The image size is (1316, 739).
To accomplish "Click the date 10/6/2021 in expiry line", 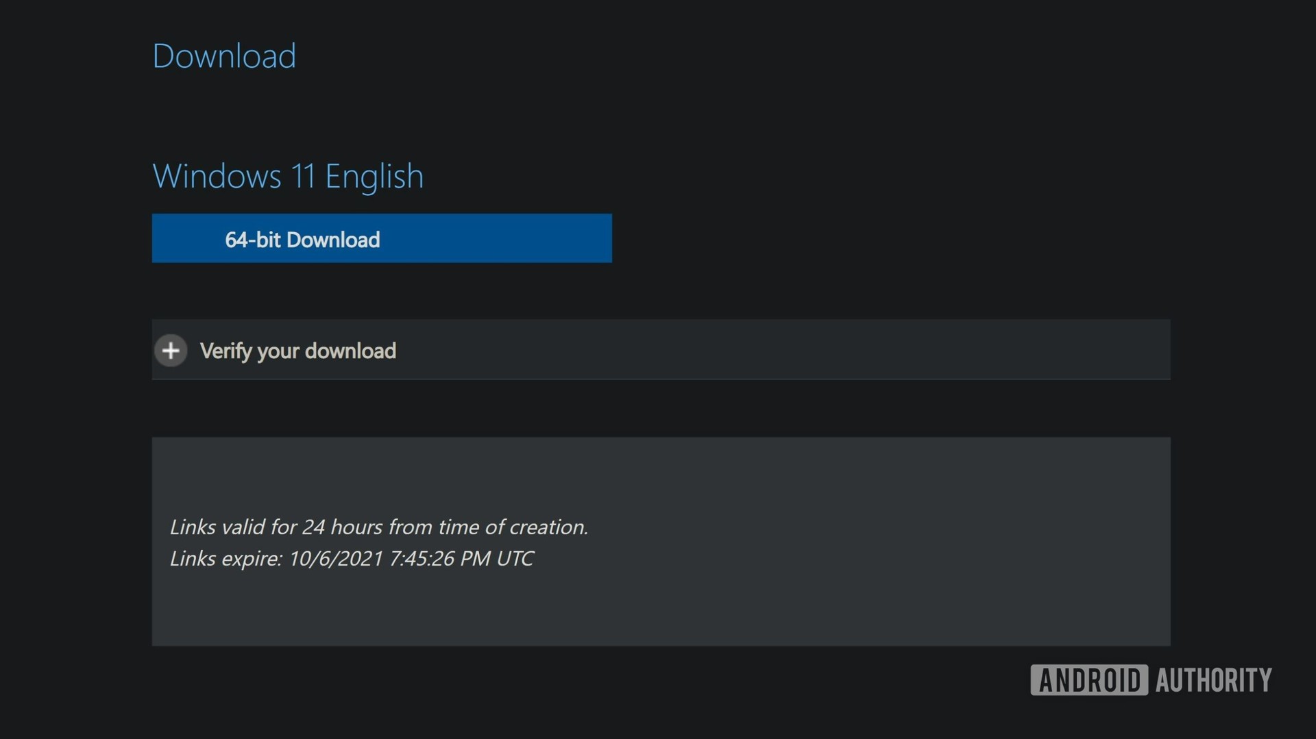I will point(336,558).
